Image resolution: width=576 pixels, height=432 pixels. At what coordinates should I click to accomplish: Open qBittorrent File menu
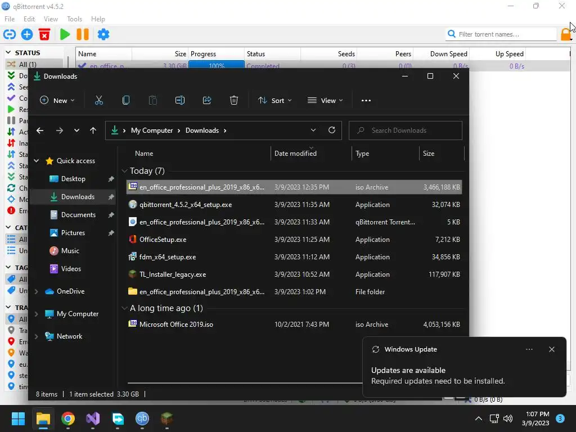[10, 19]
